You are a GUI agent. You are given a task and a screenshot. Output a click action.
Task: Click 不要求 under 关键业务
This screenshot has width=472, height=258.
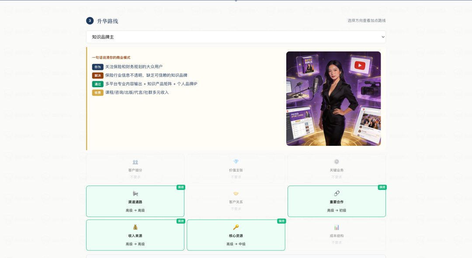click(337, 177)
